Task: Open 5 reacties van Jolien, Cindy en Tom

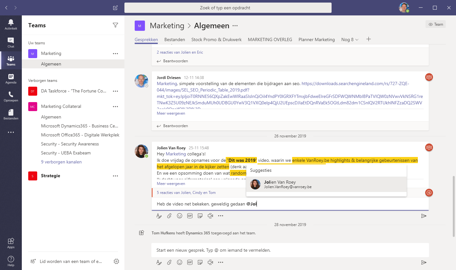Action: click(x=186, y=193)
